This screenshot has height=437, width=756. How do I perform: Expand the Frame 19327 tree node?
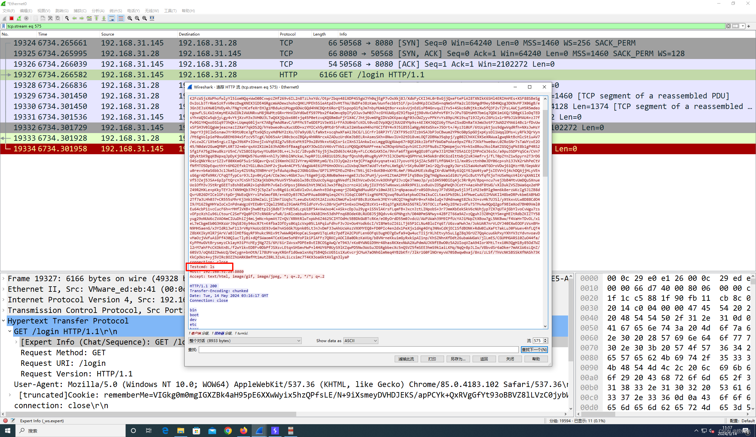(3, 279)
